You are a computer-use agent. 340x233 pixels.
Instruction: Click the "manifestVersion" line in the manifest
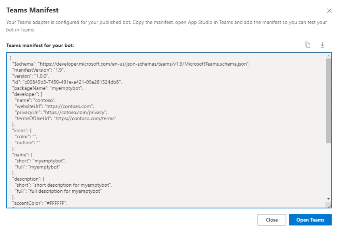point(38,70)
